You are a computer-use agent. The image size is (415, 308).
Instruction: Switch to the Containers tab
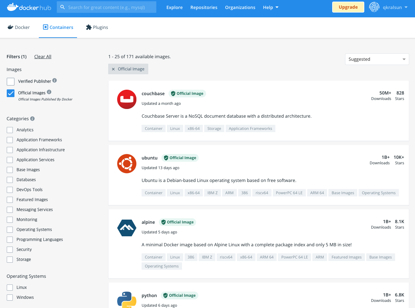(58, 27)
